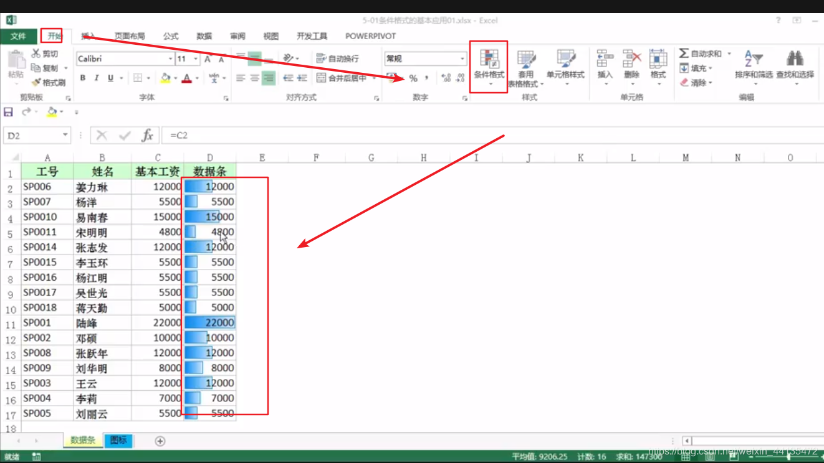Image resolution: width=824 pixels, height=463 pixels.
Task: Open the 文件 File tab
Action: [18, 36]
